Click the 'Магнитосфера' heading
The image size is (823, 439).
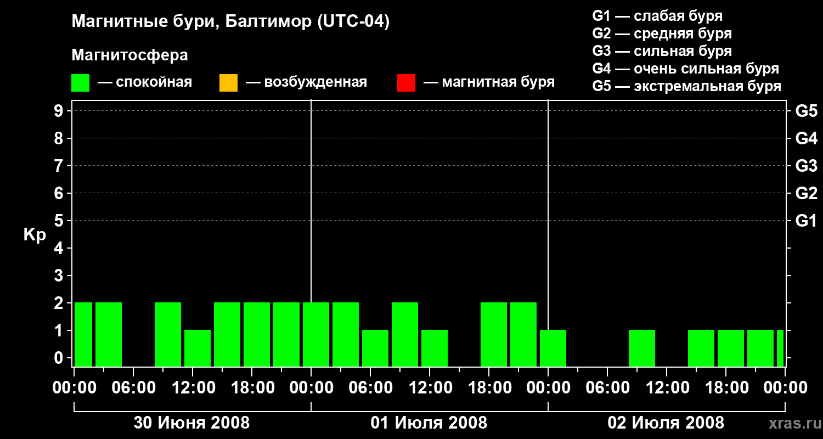pyautogui.click(x=129, y=55)
